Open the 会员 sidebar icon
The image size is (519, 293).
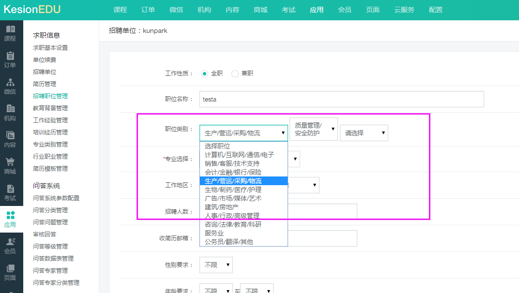(10, 246)
